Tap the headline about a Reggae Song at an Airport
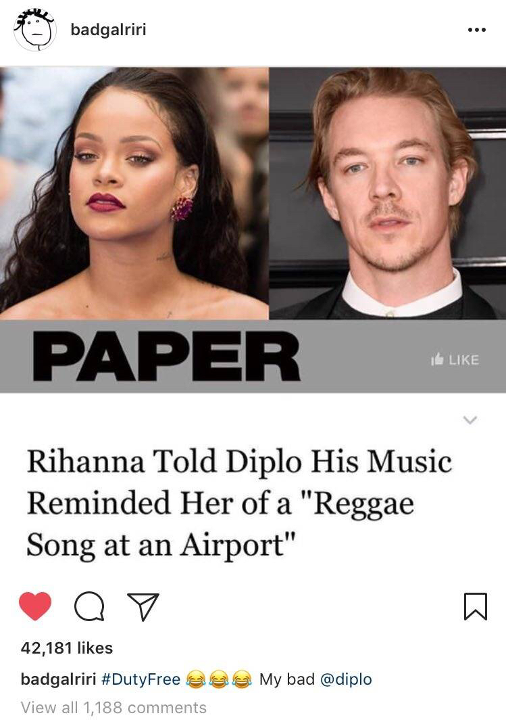Screen dimensions: 506x726 click(x=239, y=503)
